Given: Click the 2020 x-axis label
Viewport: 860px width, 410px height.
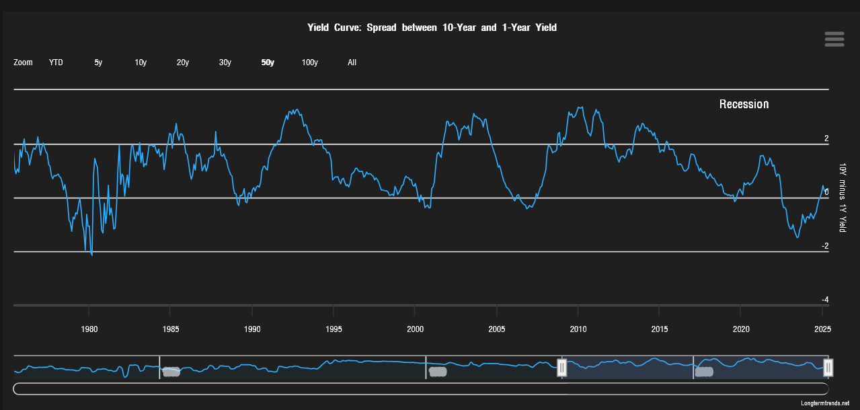Looking at the screenshot, I should (741, 329).
